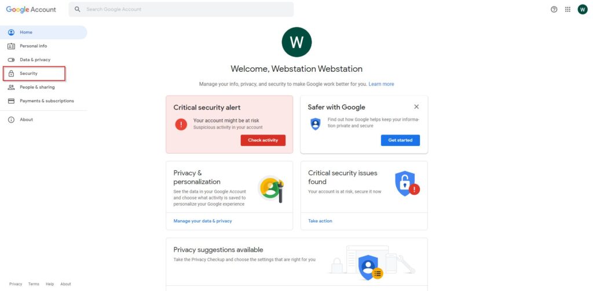The image size is (593, 291).
Task: Open the Learn more link
Action: coord(381,84)
